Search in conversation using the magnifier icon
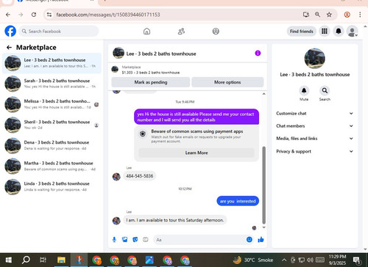 tap(325, 90)
